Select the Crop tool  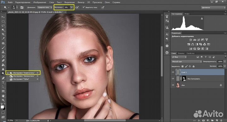(3, 34)
